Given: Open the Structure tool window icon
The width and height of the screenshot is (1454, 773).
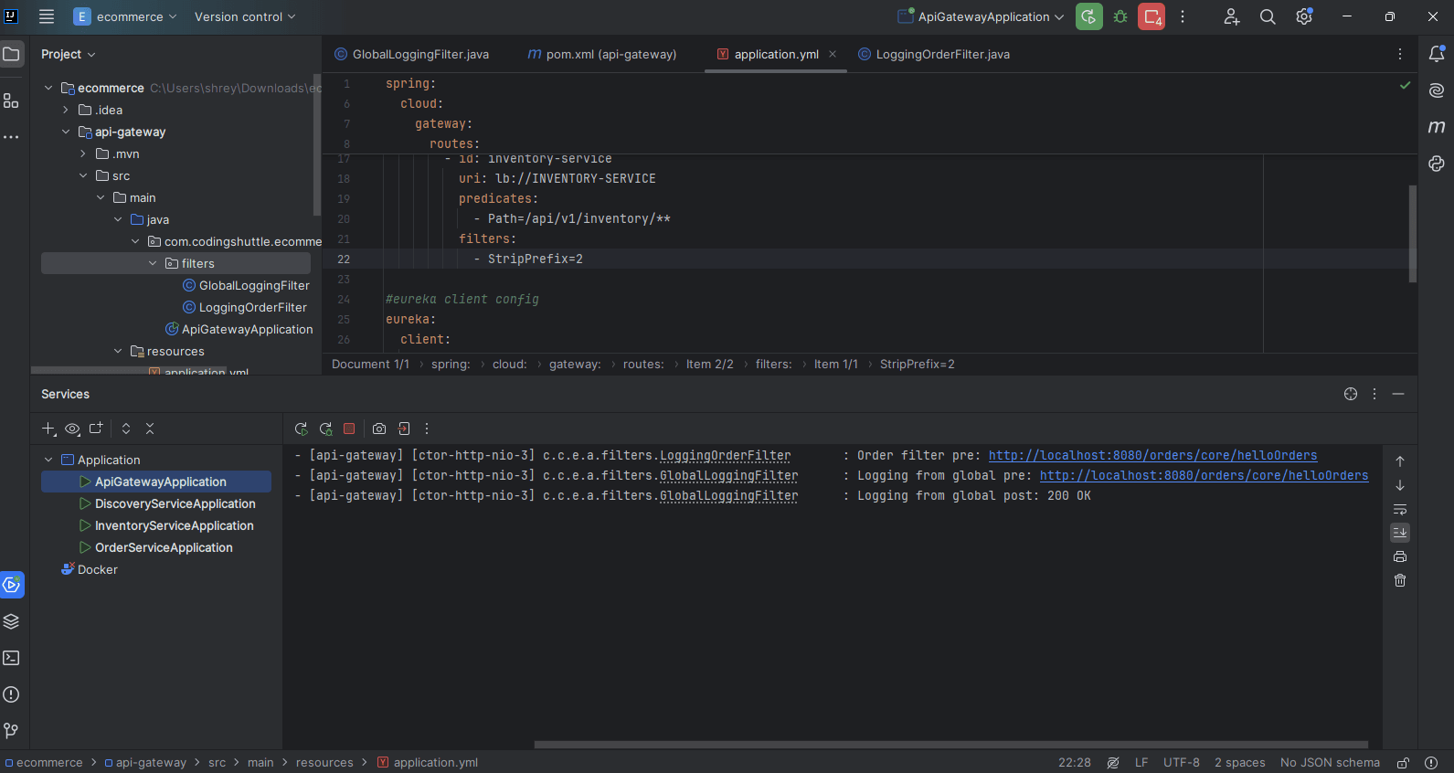Looking at the screenshot, I should tap(11, 101).
